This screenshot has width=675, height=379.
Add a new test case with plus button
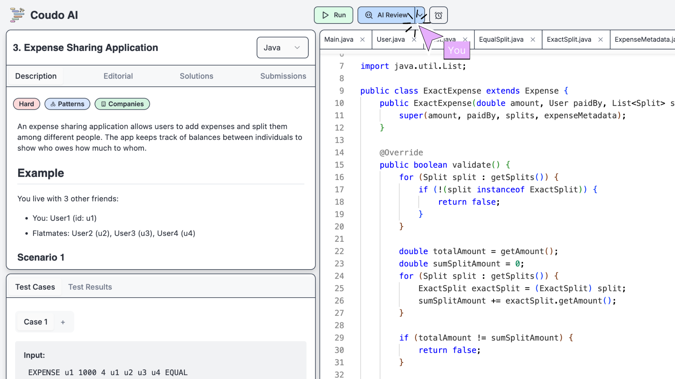62,321
